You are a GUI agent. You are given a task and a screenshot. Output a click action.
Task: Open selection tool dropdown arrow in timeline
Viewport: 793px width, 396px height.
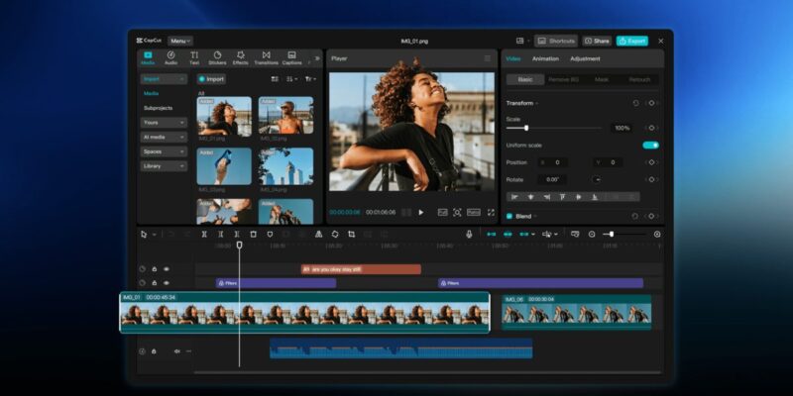155,235
